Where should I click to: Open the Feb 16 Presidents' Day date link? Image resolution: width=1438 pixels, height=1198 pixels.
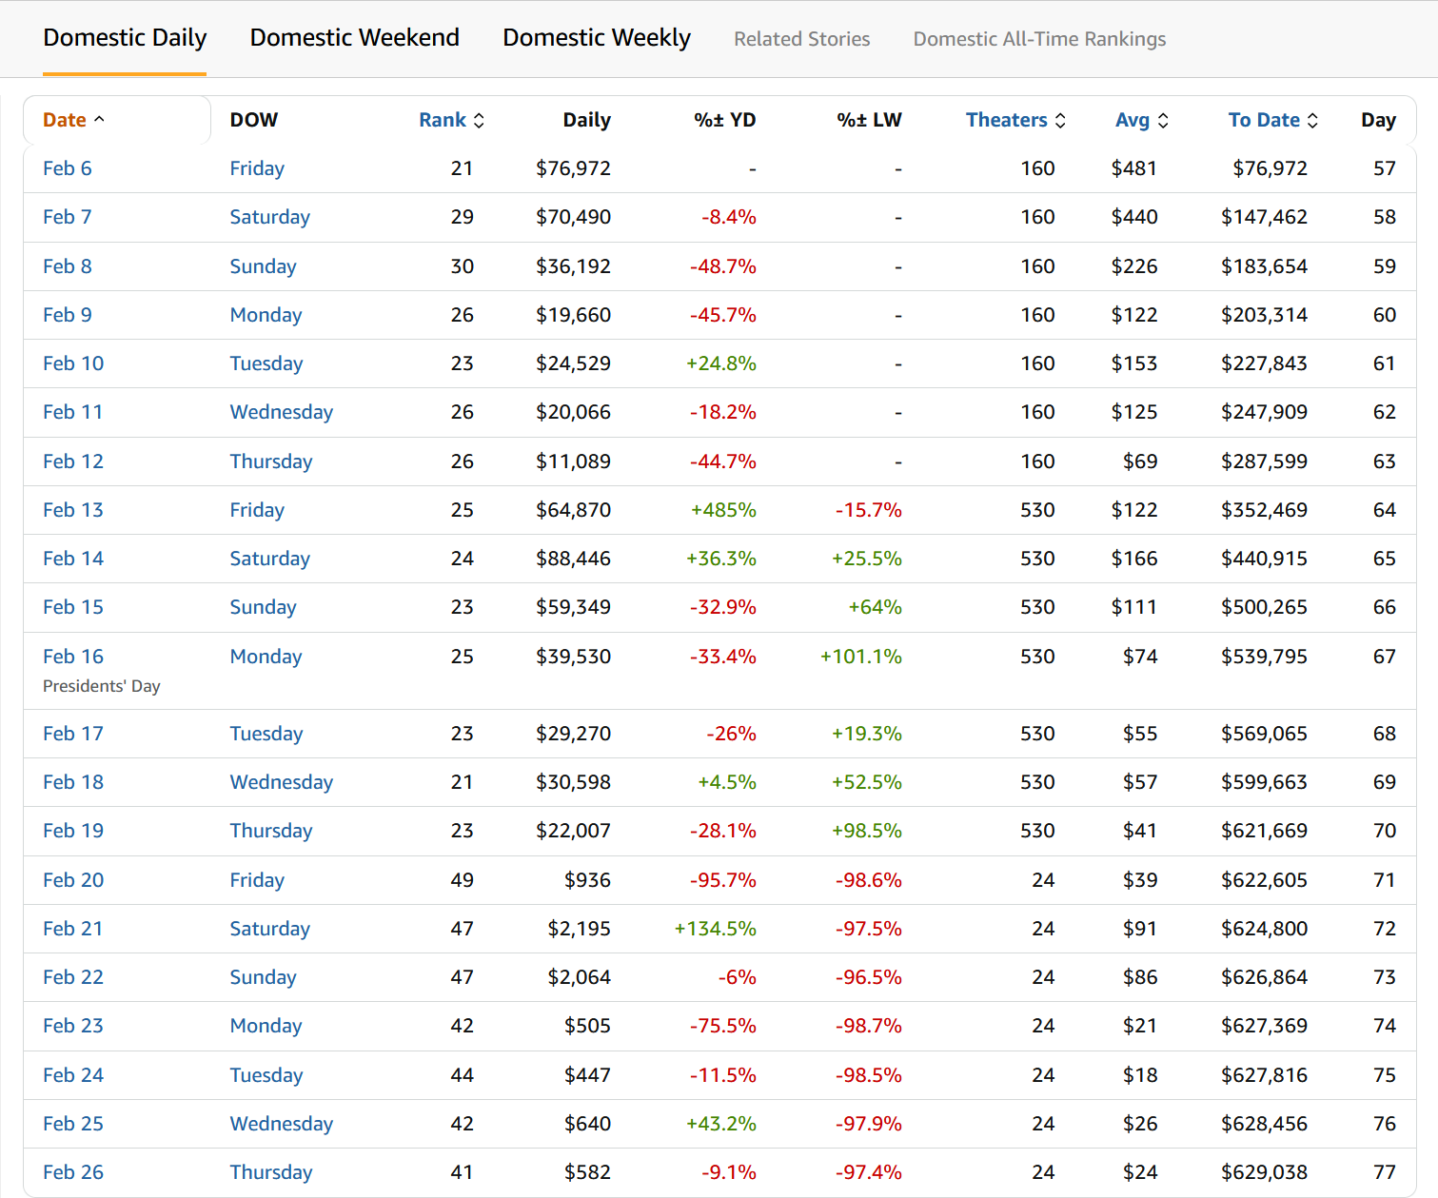click(72, 657)
